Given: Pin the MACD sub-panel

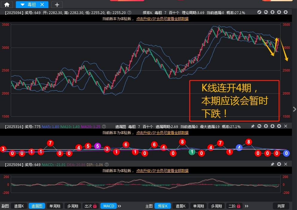Looking at the screenshot, I should [272, 164].
